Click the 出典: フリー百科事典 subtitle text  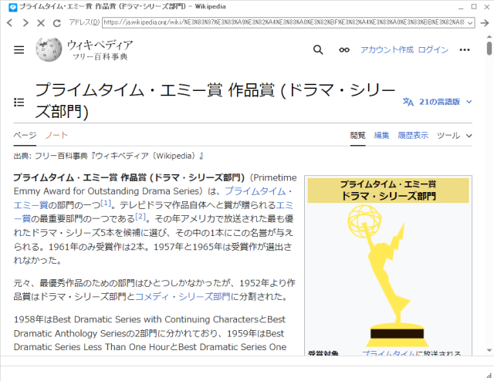(x=108, y=156)
